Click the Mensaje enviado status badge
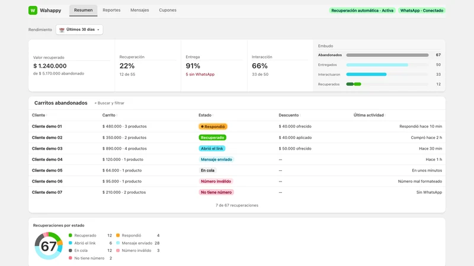The image size is (474, 266). point(216,159)
